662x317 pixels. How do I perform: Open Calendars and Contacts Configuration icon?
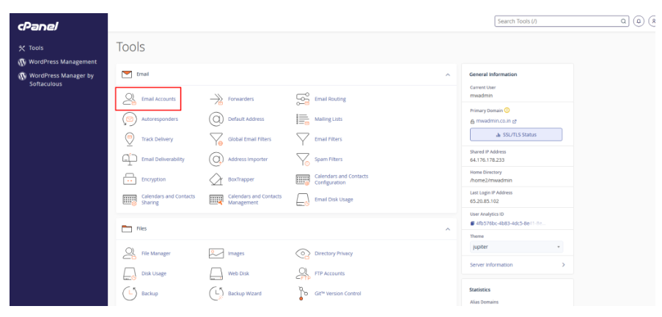tap(303, 179)
